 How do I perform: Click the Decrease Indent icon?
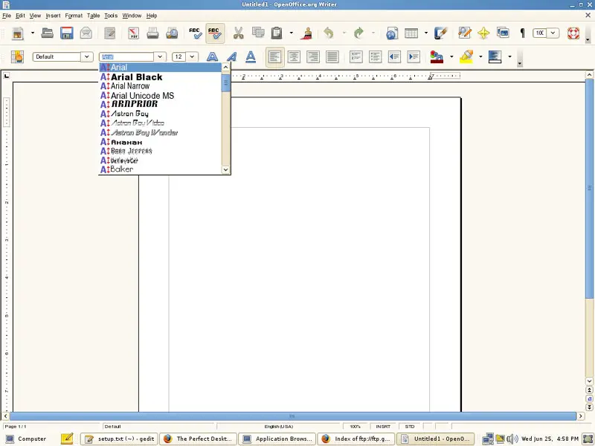(x=394, y=57)
